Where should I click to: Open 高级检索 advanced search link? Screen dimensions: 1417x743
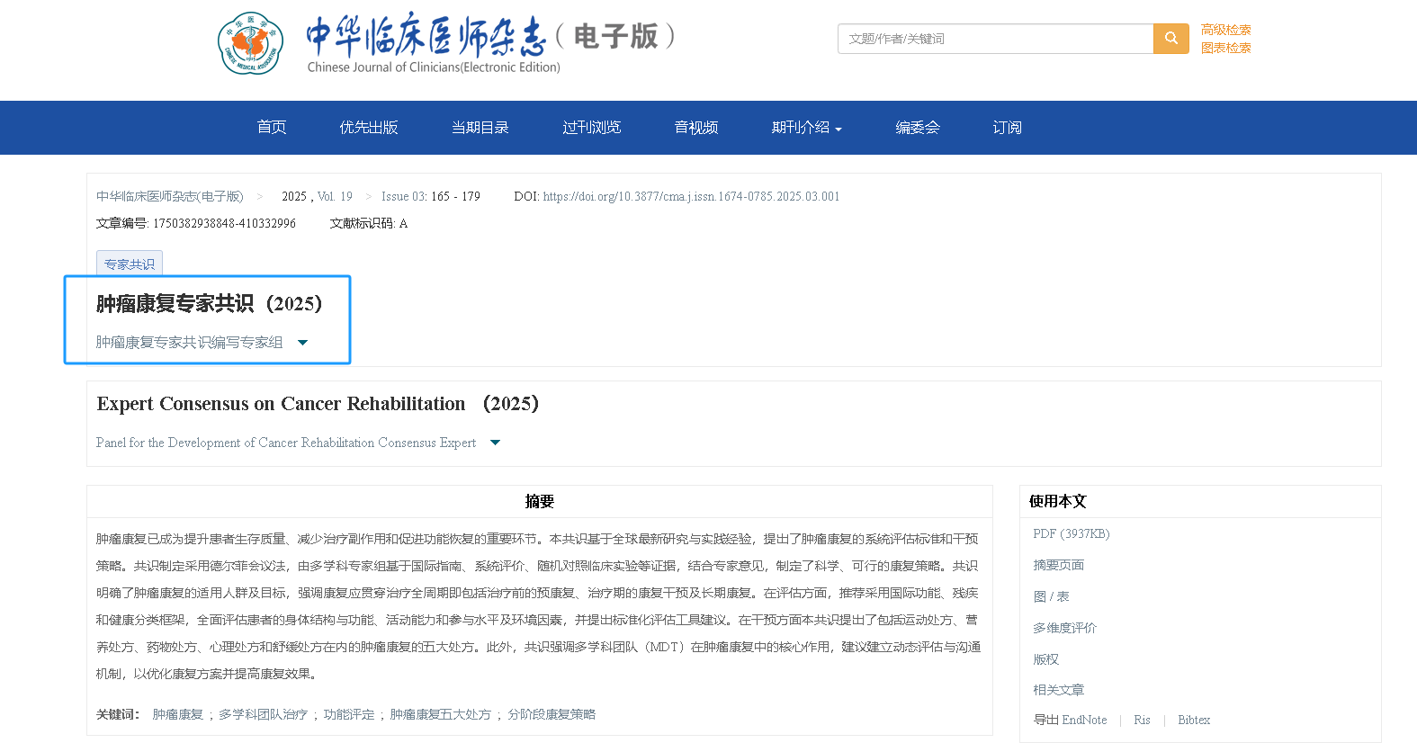1225,30
